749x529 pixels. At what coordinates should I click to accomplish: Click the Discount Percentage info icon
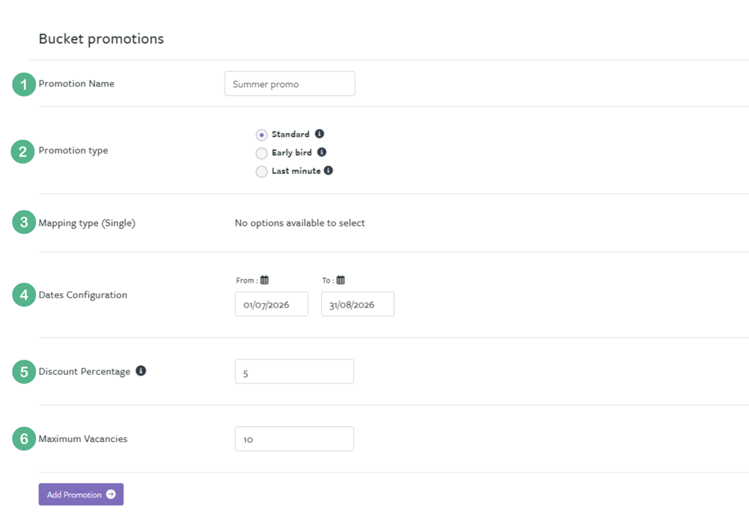coord(140,370)
